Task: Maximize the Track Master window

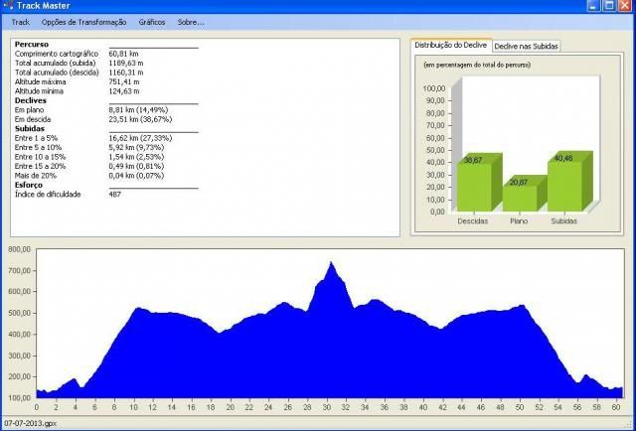Action: pos(609,6)
